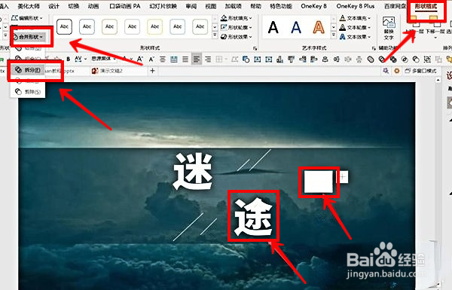Expand the 编辑形状 dropdown
The image size is (452, 290).
27,18
